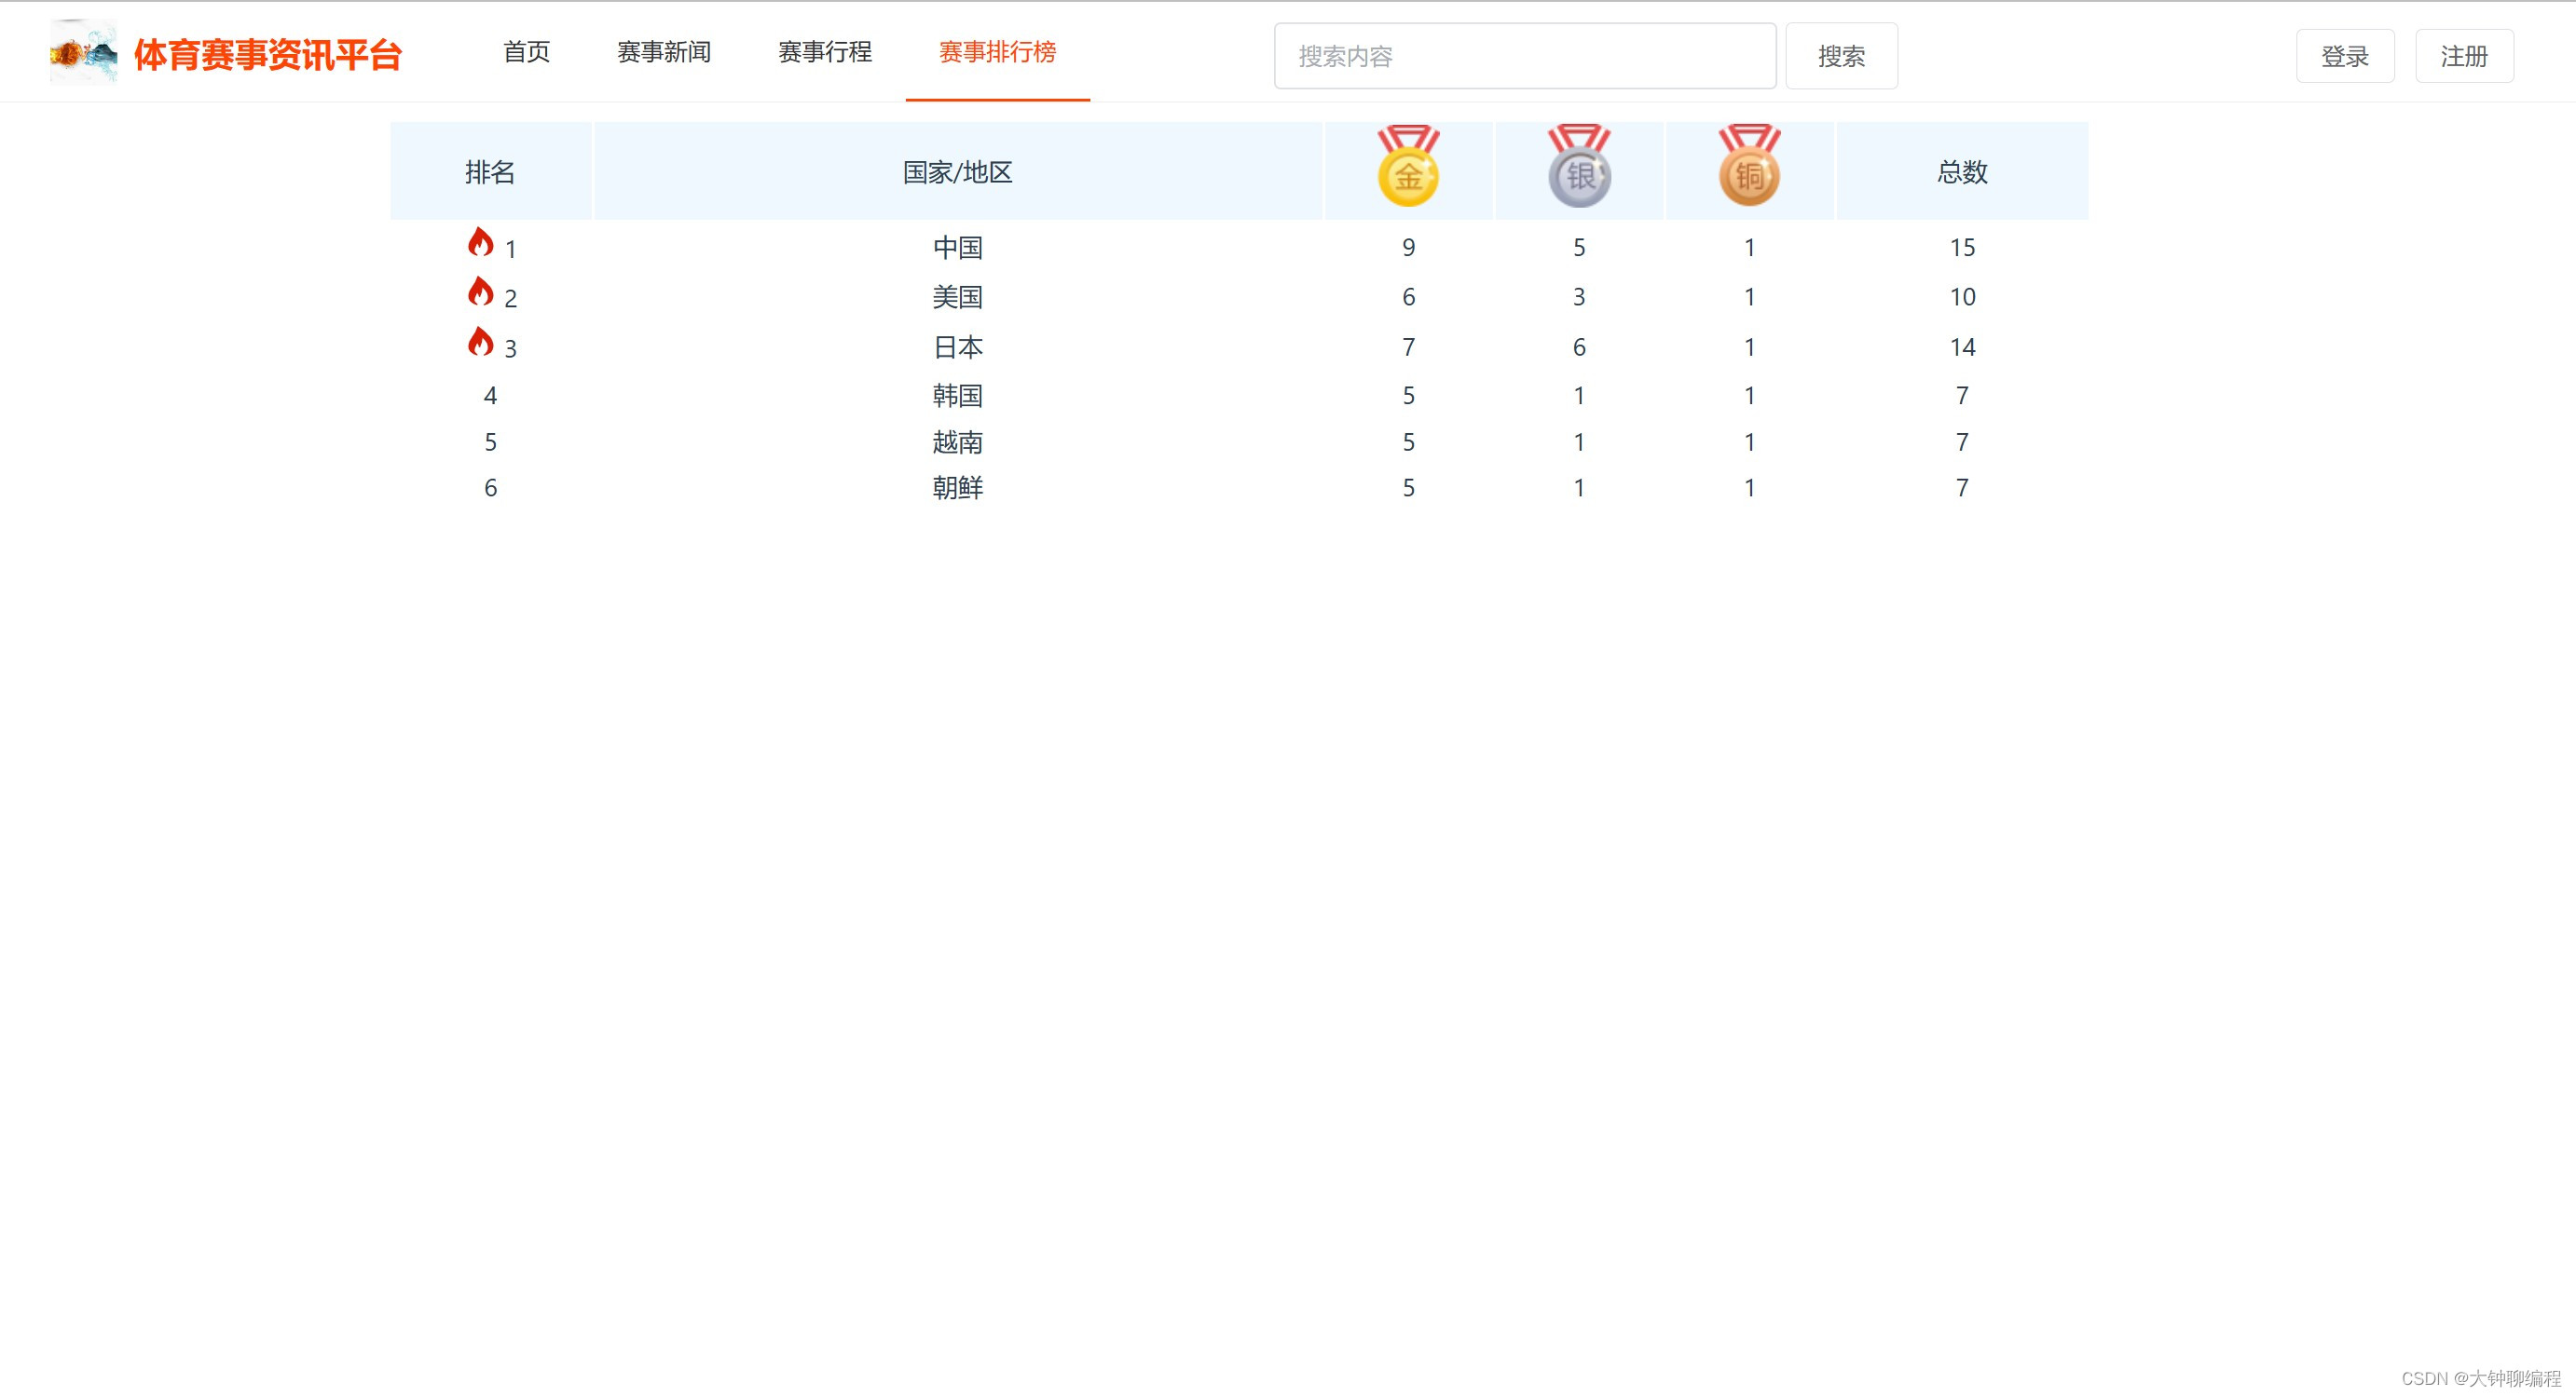The image size is (2576, 1396).
Task: Click the 搜索 button
Action: point(1842,56)
